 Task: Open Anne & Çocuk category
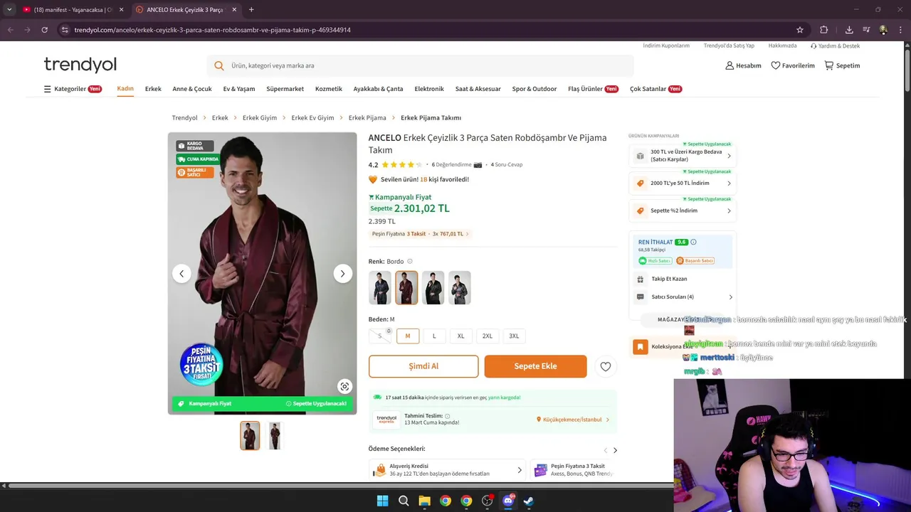[192, 89]
